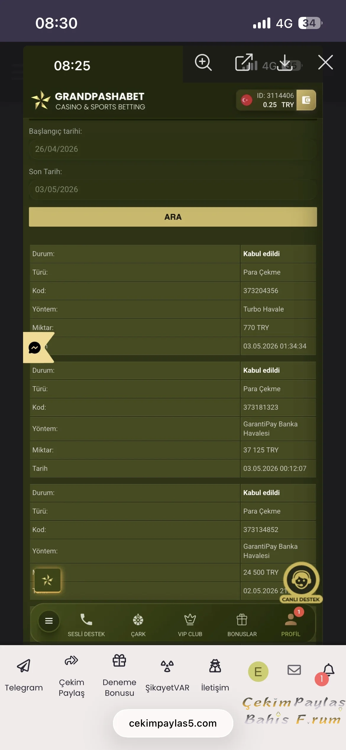Call Sesli Destek phone support
The image size is (346, 750).
86,625
